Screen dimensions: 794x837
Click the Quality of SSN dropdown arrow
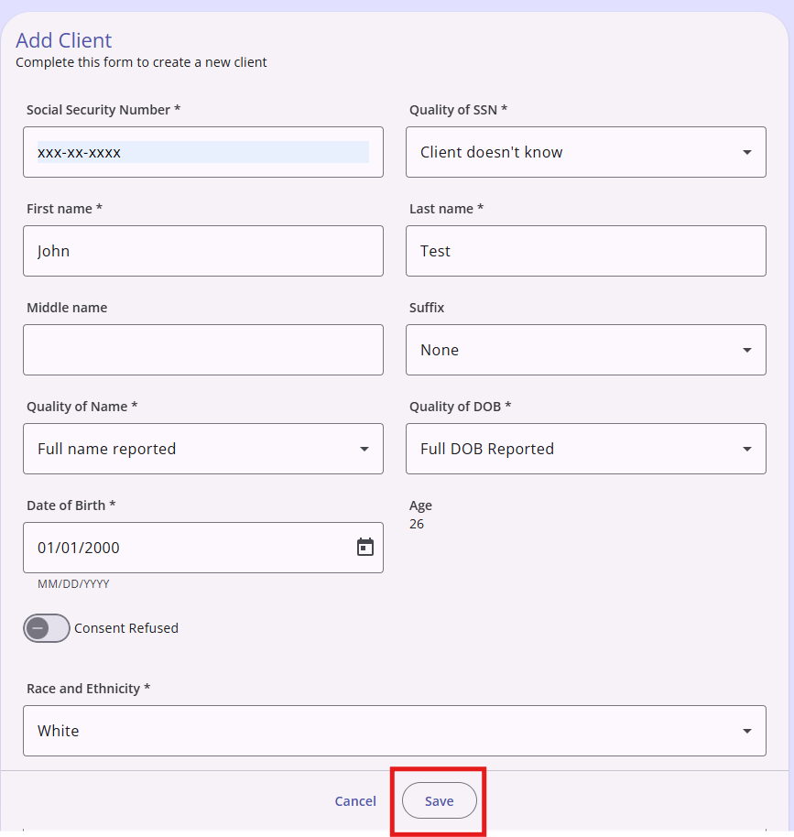(747, 153)
